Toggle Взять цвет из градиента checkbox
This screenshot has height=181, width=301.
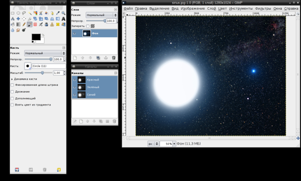tap(12, 105)
